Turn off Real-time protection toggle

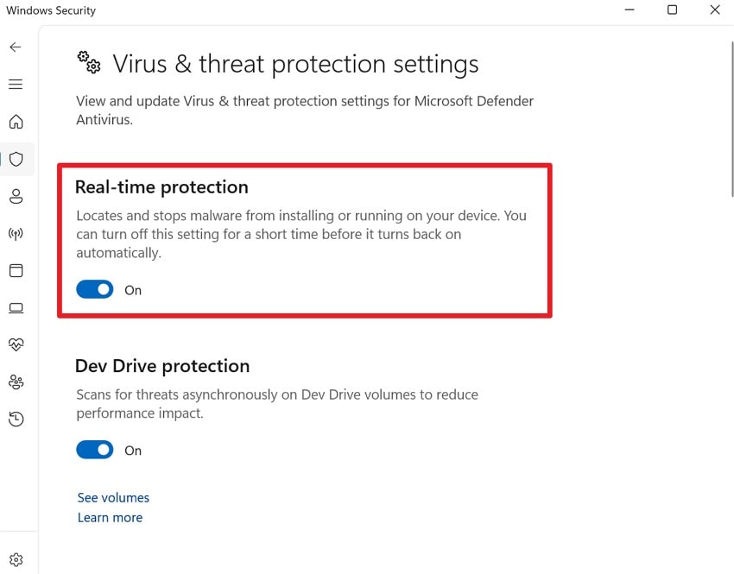pyautogui.click(x=95, y=290)
